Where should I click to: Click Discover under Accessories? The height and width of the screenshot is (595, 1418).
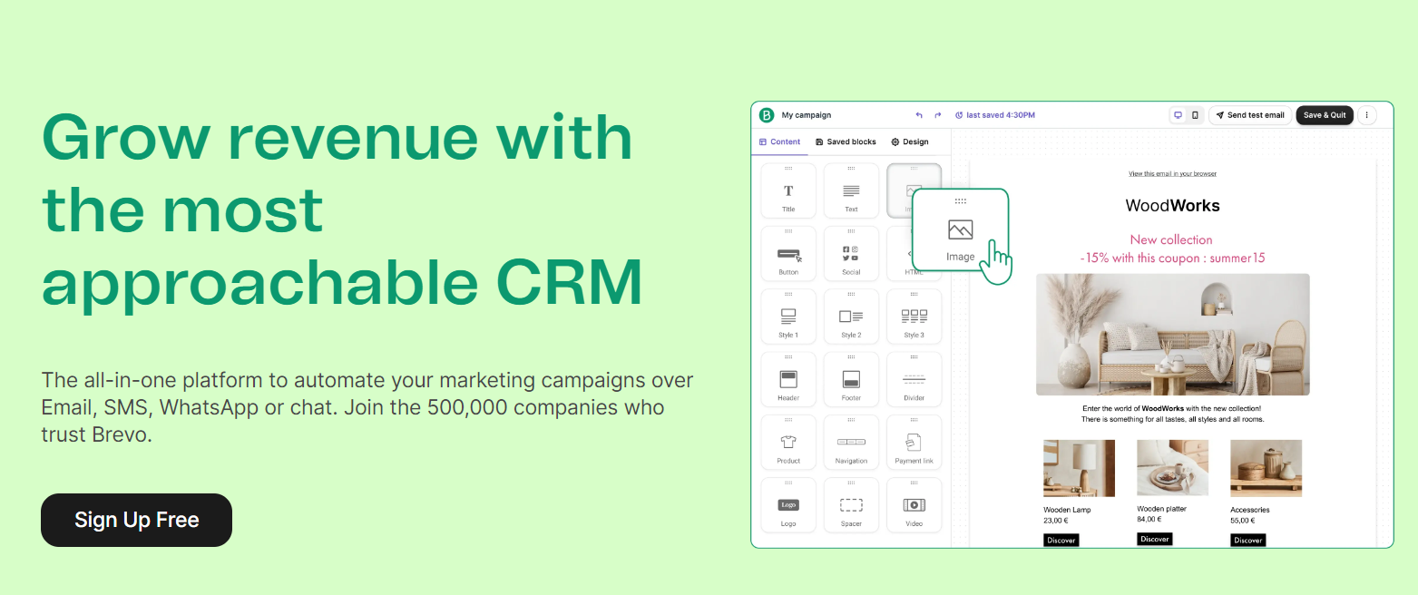pyautogui.click(x=1247, y=541)
